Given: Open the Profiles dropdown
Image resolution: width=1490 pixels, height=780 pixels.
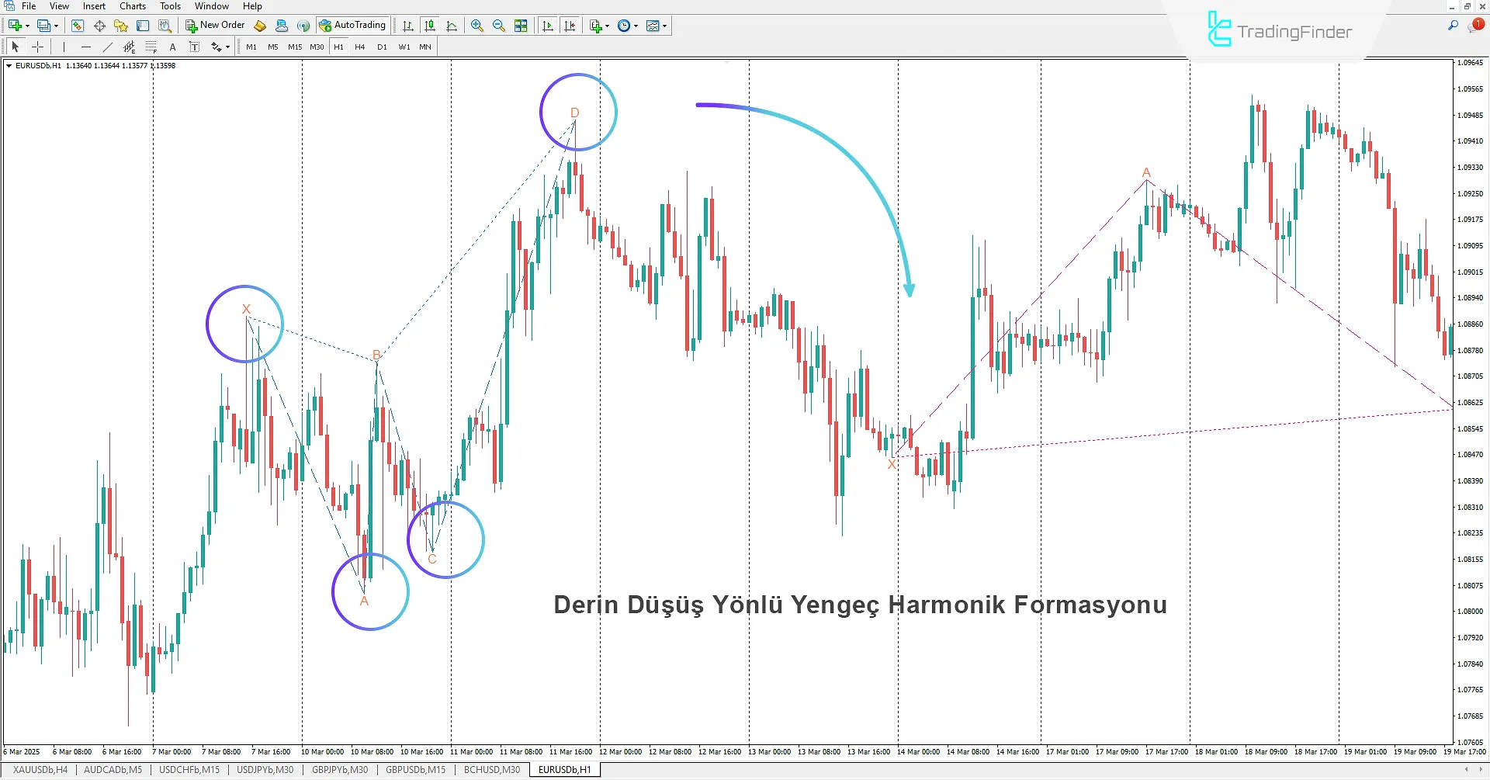Looking at the screenshot, I should (x=54, y=25).
